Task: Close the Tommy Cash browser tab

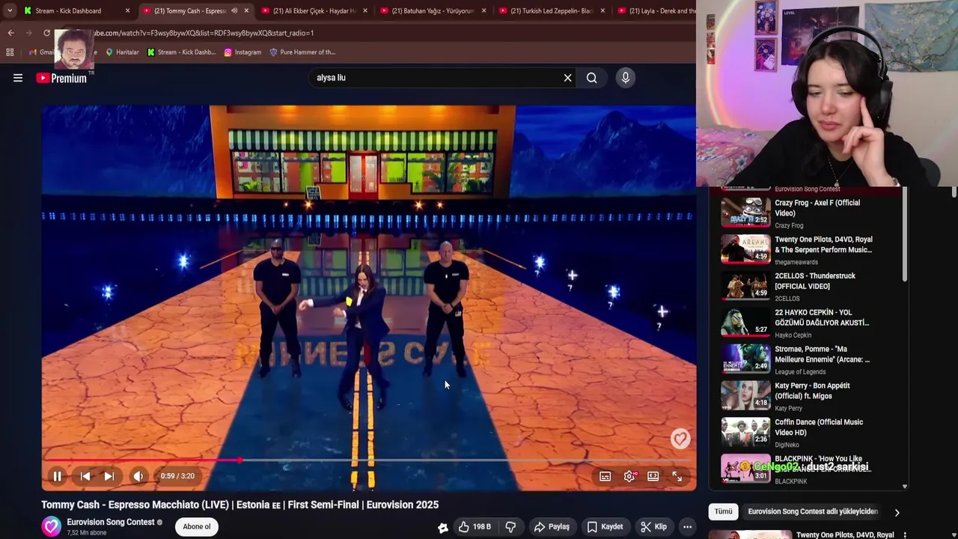Action: tap(246, 10)
